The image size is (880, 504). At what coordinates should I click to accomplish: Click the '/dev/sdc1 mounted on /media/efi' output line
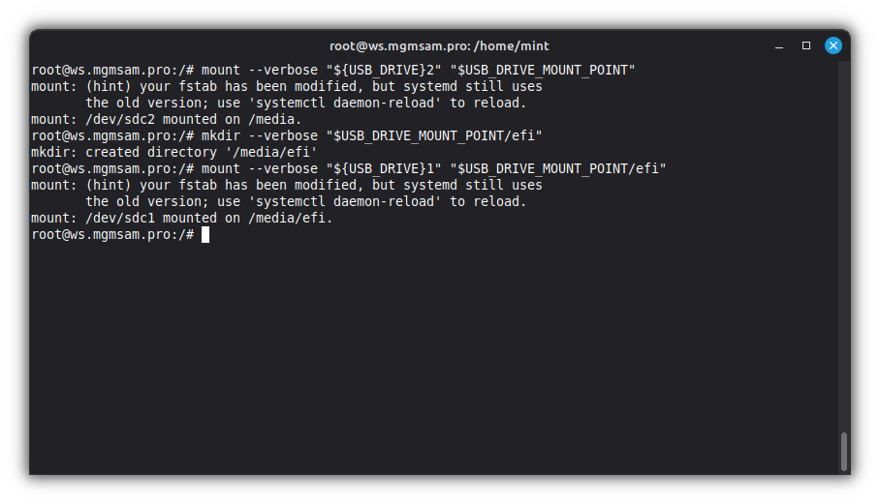click(x=182, y=219)
